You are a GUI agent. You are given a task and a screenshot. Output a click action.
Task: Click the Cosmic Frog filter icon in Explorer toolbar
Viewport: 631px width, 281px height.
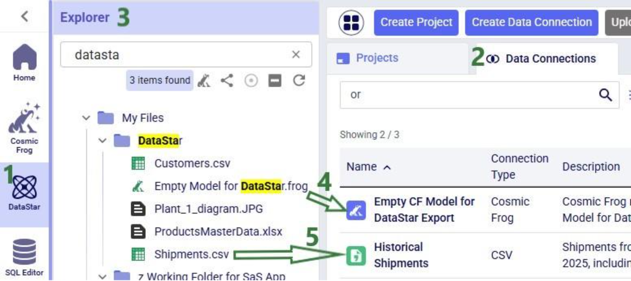[x=204, y=81]
